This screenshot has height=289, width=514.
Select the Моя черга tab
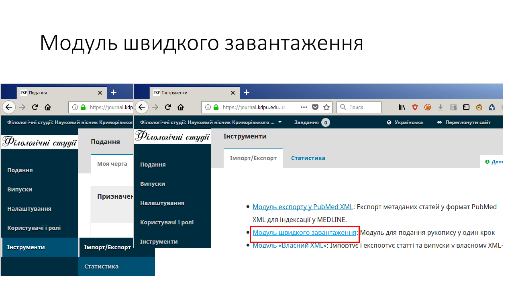(112, 164)
